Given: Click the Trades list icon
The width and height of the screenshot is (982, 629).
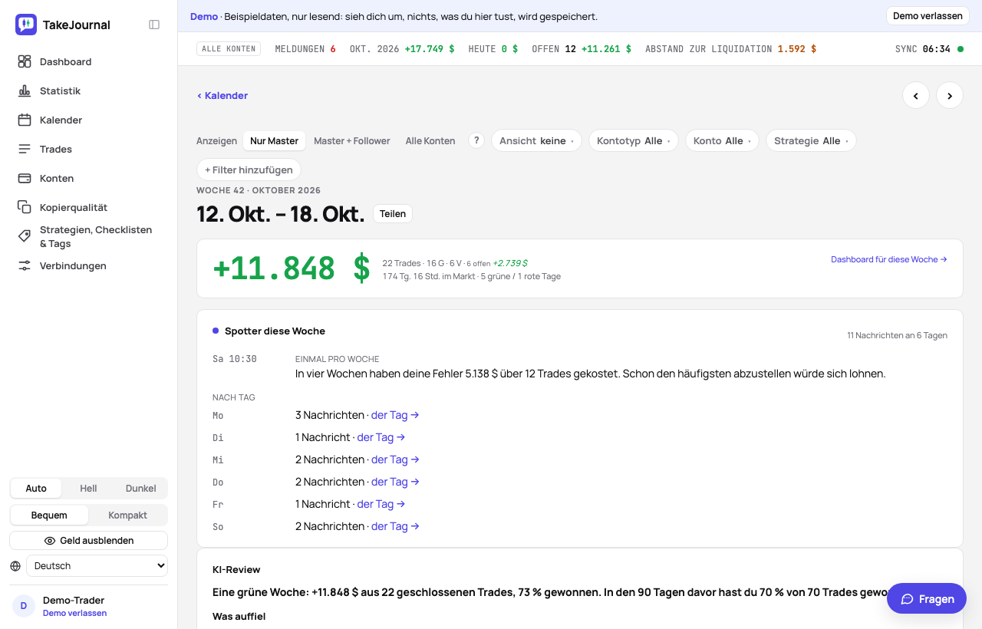Looking at the screenshot, I should (x=25, y=149).
